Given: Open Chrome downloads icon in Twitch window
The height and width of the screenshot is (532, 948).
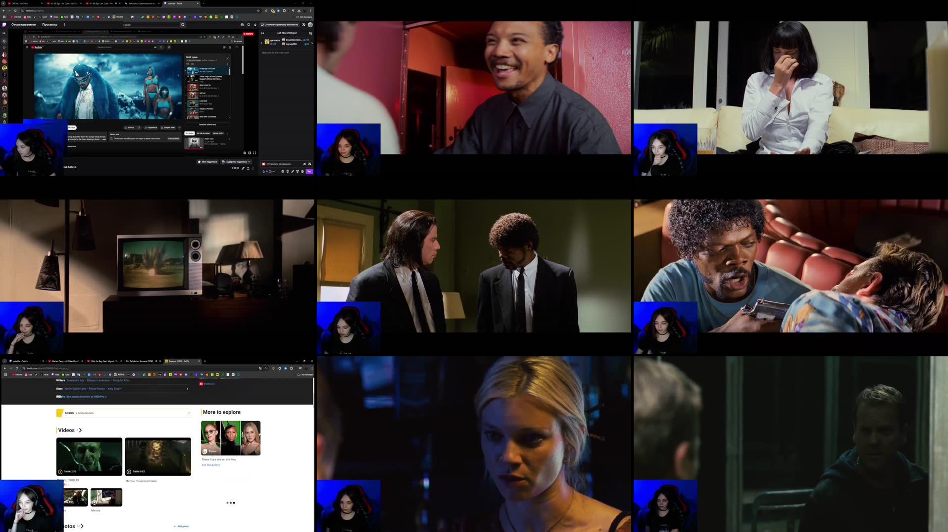Looking at the screenshot, I should pos(299,10).
